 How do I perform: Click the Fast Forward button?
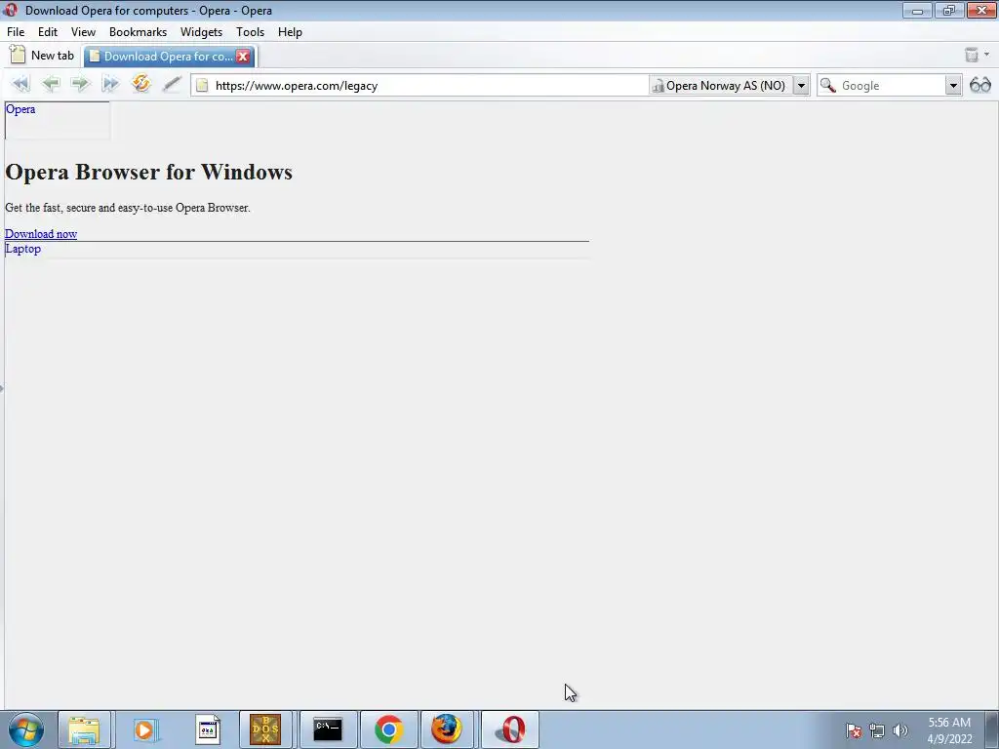110,84
